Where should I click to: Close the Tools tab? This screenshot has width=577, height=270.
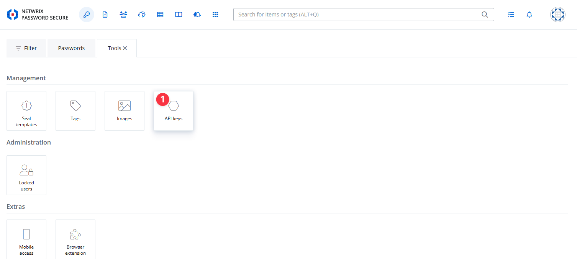pos(125,48)
